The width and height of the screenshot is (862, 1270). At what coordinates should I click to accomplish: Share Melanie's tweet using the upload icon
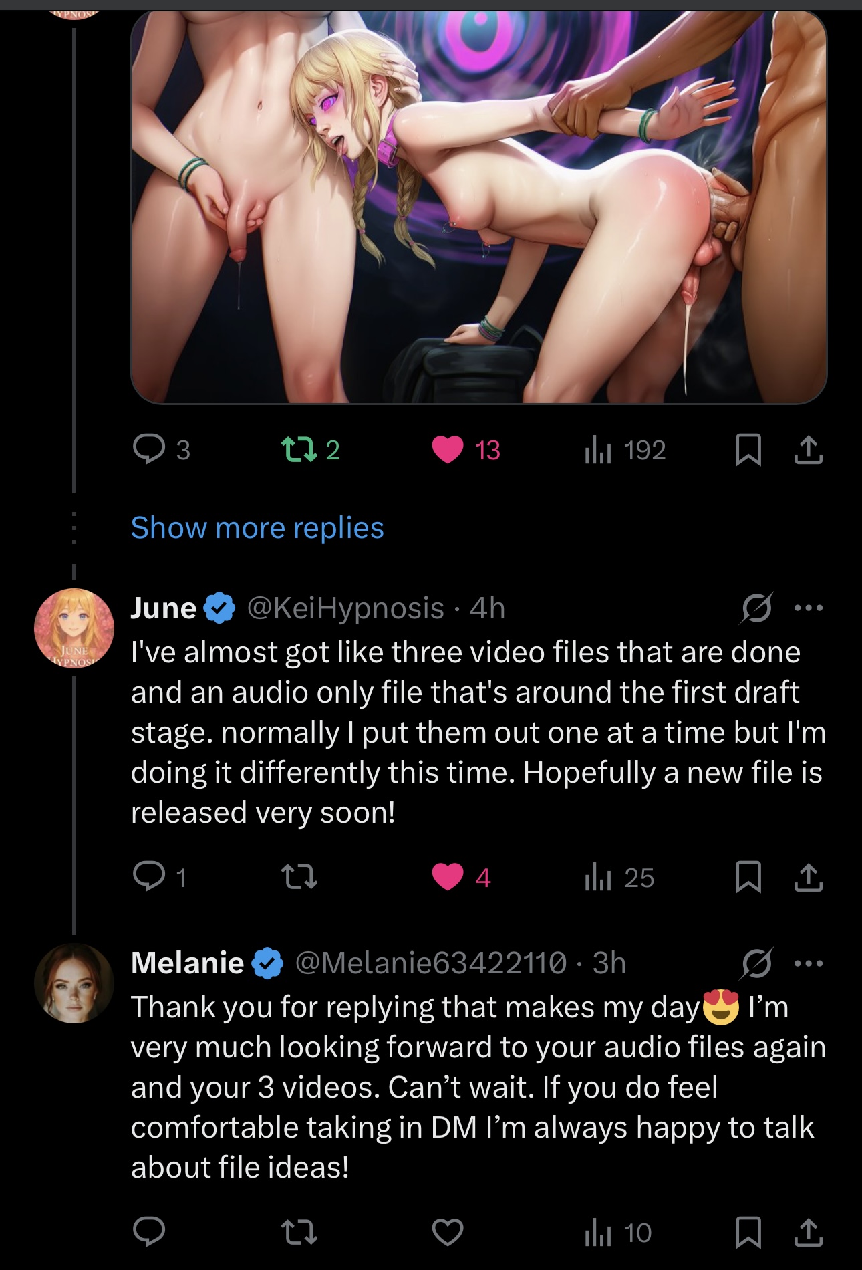click(x=808, y=1232)
